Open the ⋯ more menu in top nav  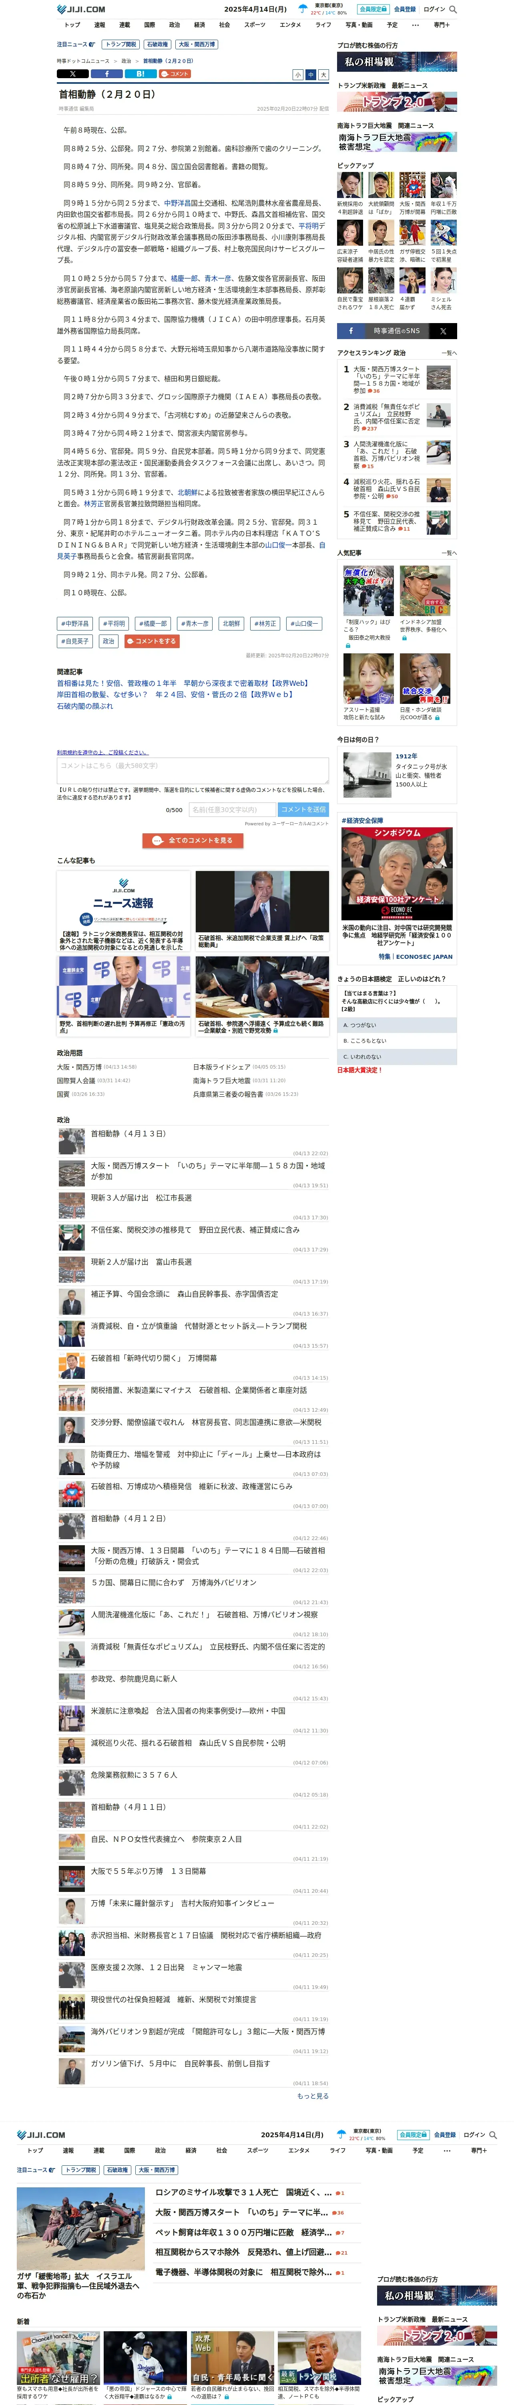(416, 25)
